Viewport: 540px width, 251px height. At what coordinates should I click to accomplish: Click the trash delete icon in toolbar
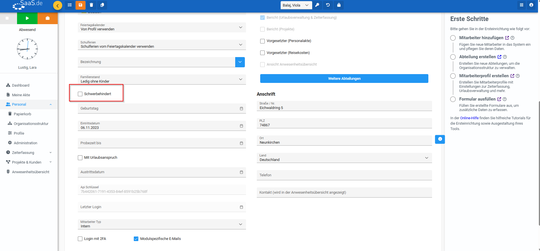point(91,5)
